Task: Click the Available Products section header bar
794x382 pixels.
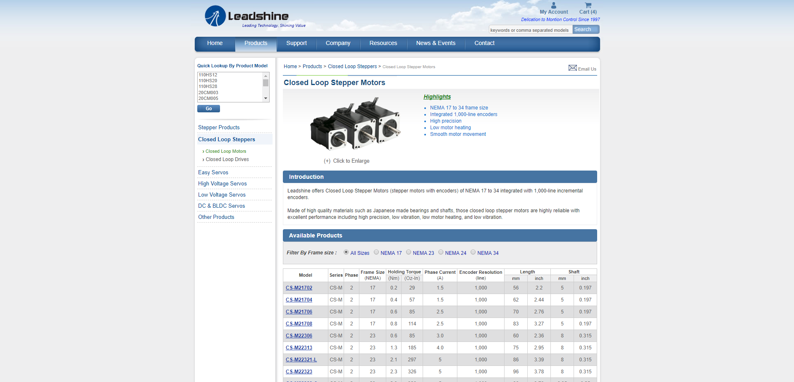Action: point(440,235)
